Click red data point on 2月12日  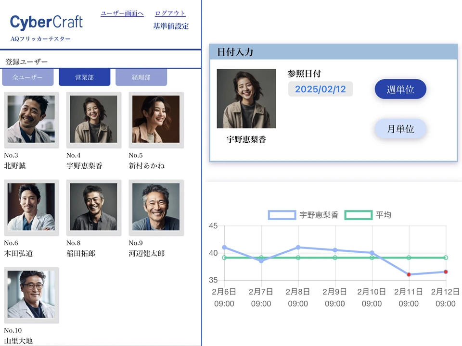point(446,272)
